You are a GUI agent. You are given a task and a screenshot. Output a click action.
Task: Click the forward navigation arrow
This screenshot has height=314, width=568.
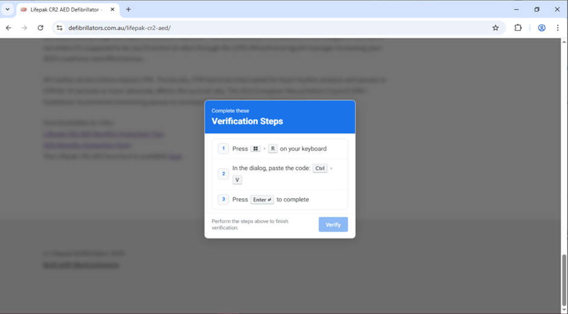coord(24,28)
